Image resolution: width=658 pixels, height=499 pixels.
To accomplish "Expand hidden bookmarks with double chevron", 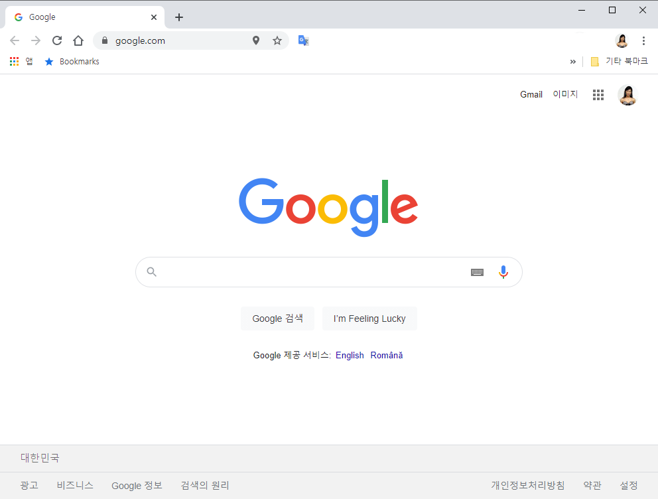I will (573, 62).
